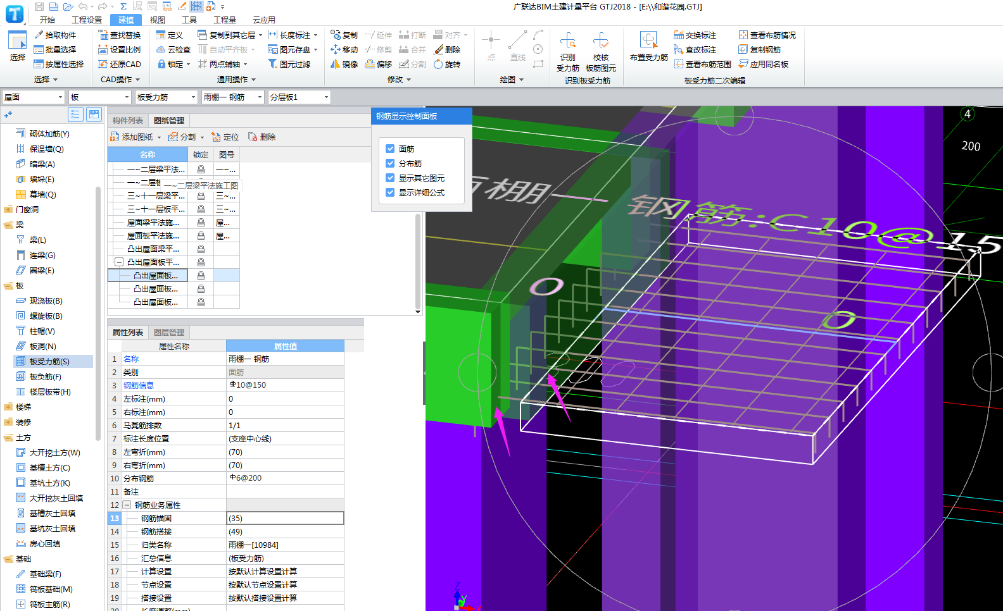Open 查找替换 find and replace
1003x611 pixels.
(120, 35)
